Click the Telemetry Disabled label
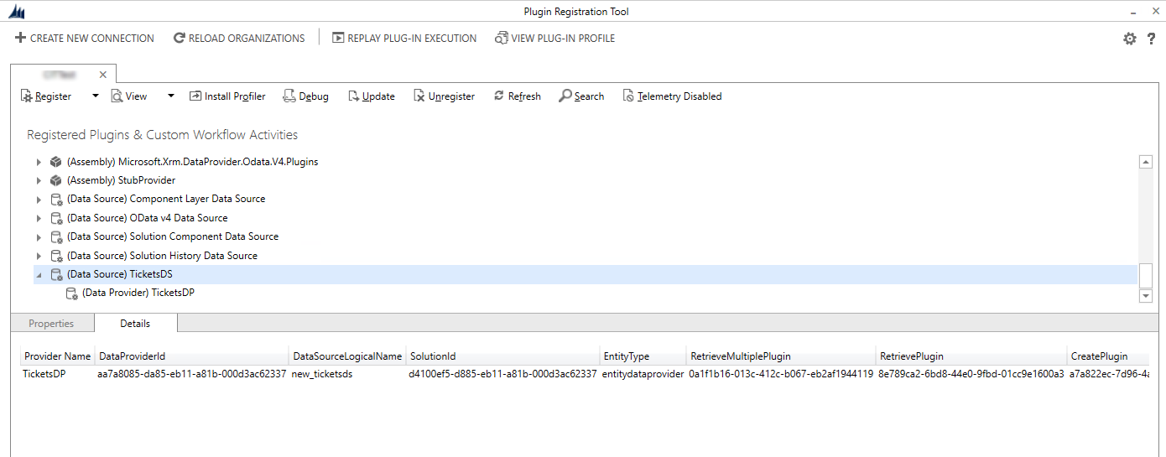Screen dimensions: 1166x457 [679, 96]
